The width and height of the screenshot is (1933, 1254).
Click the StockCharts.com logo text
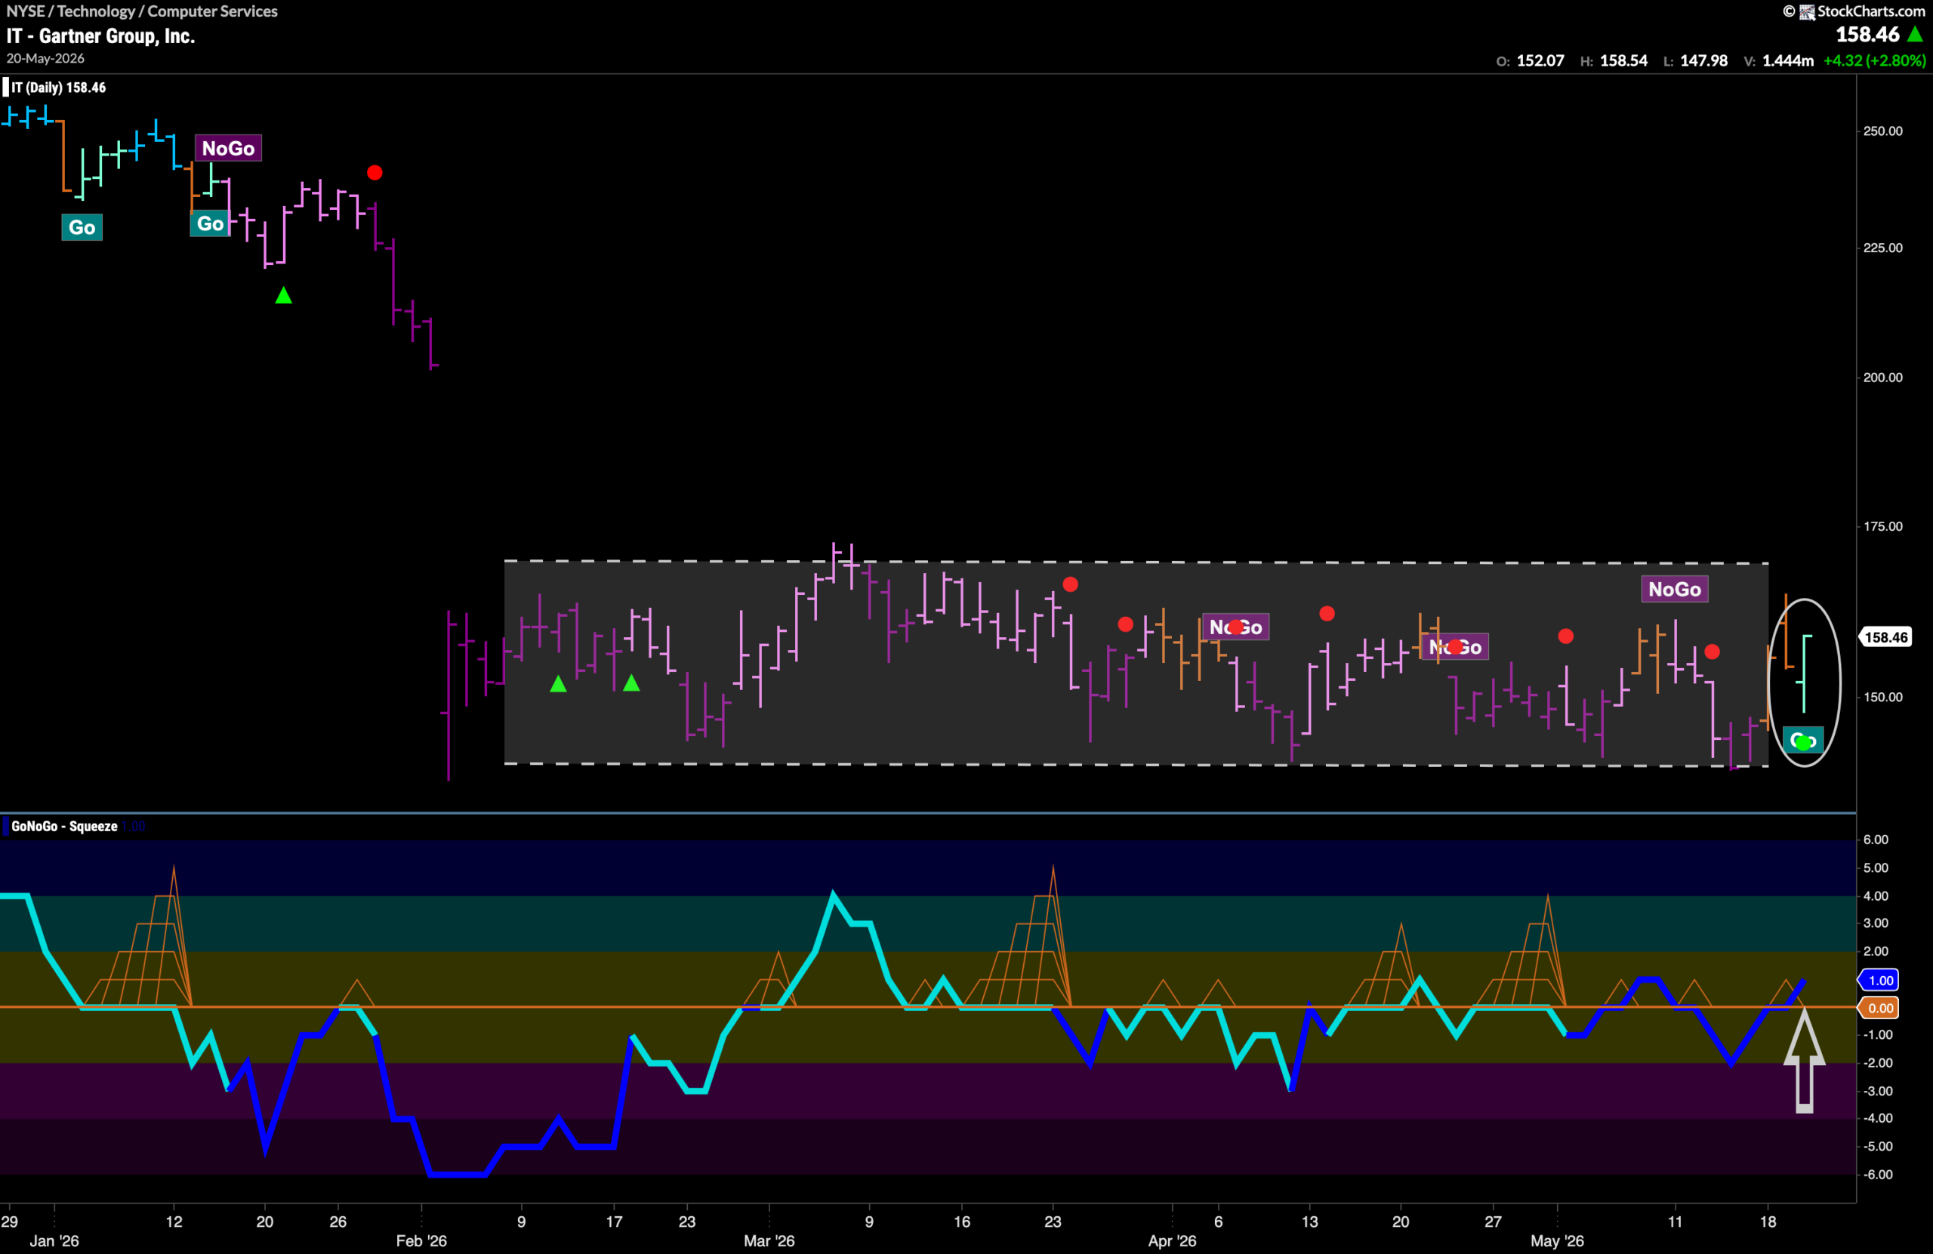click(1870, 11)
